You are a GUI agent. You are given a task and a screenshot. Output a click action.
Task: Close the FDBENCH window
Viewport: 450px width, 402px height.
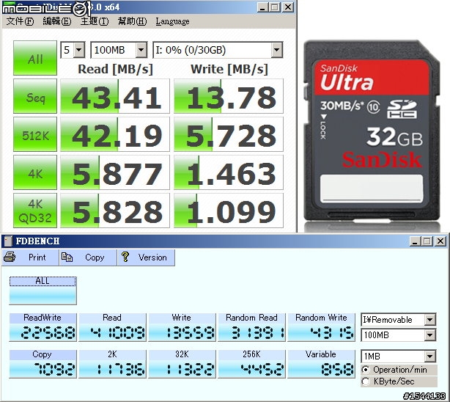coord(440,241)
